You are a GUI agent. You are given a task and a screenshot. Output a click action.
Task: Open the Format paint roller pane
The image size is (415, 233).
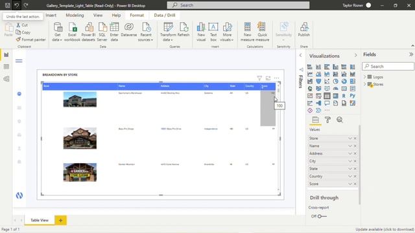coord(327,120)
